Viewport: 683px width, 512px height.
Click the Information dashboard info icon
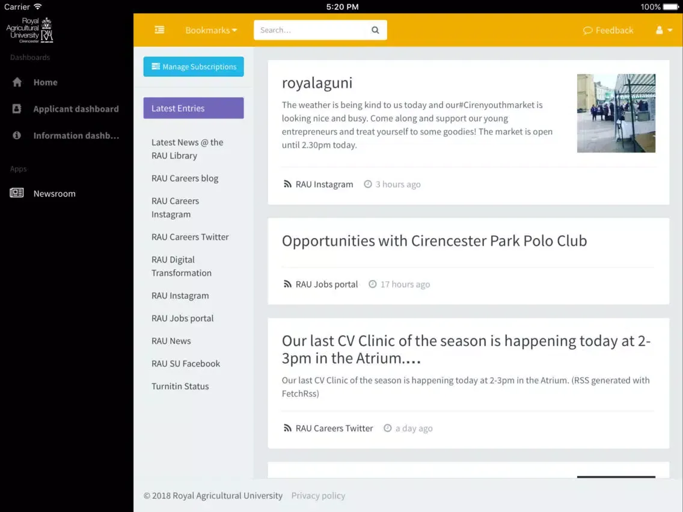17,135
